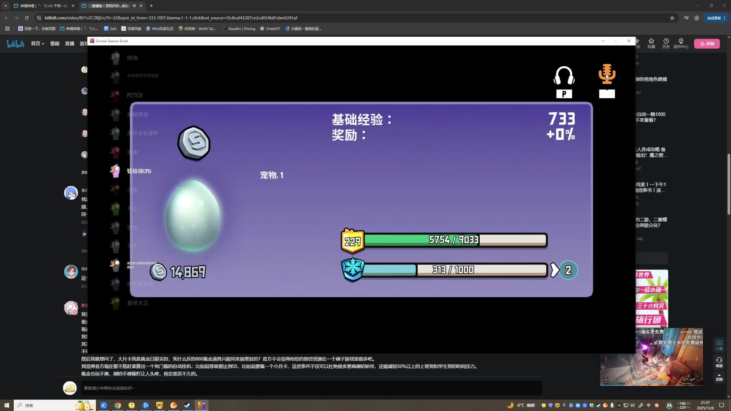
Task: Open Steam from the Windows taskbar
Action: [187, 405]
